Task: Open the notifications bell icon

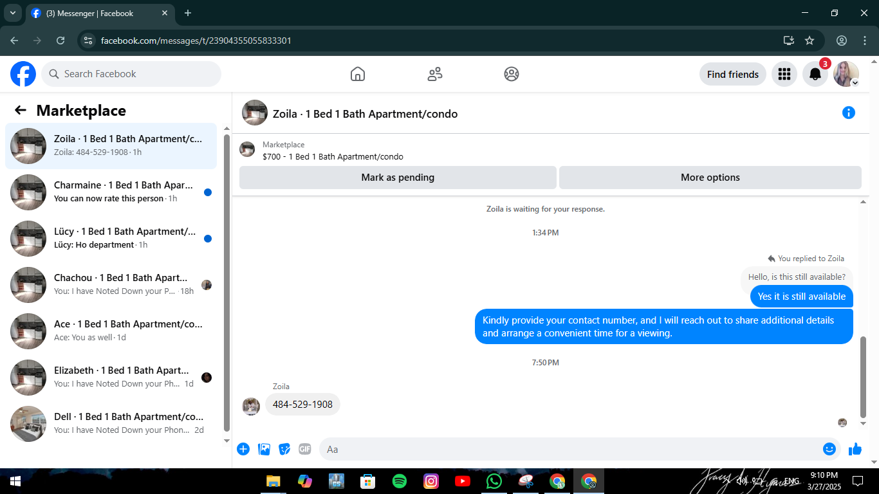Action: click(815, 74)
